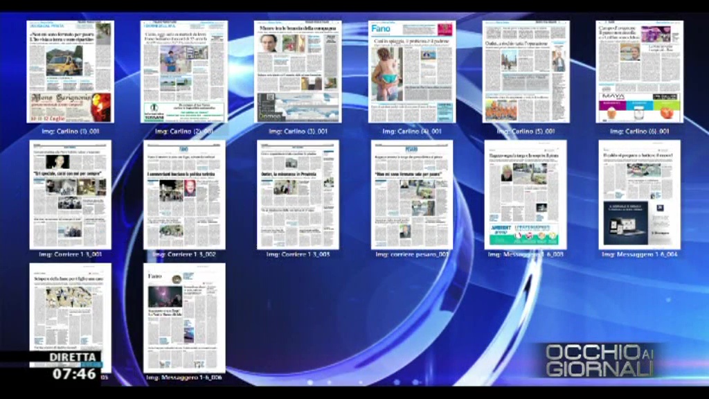Click the caption "Img: Messaggero 1 6_004"
The height and width of the screenshot is (399, 709).
point(639,254)
